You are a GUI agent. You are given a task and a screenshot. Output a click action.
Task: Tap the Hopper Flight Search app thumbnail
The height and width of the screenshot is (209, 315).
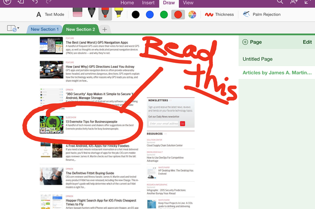coord(51,202)
